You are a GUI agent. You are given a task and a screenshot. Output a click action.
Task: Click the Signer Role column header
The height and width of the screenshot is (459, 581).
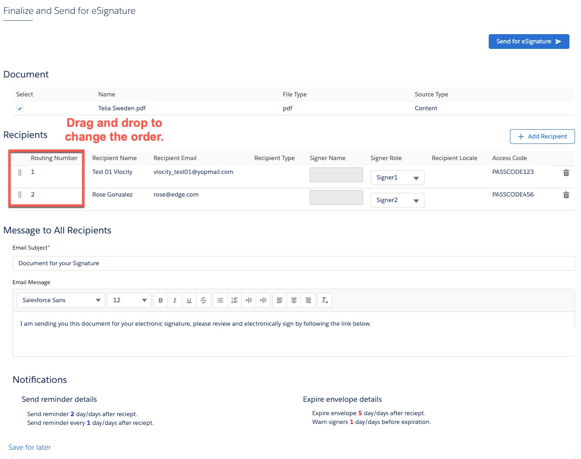point(386,158)
